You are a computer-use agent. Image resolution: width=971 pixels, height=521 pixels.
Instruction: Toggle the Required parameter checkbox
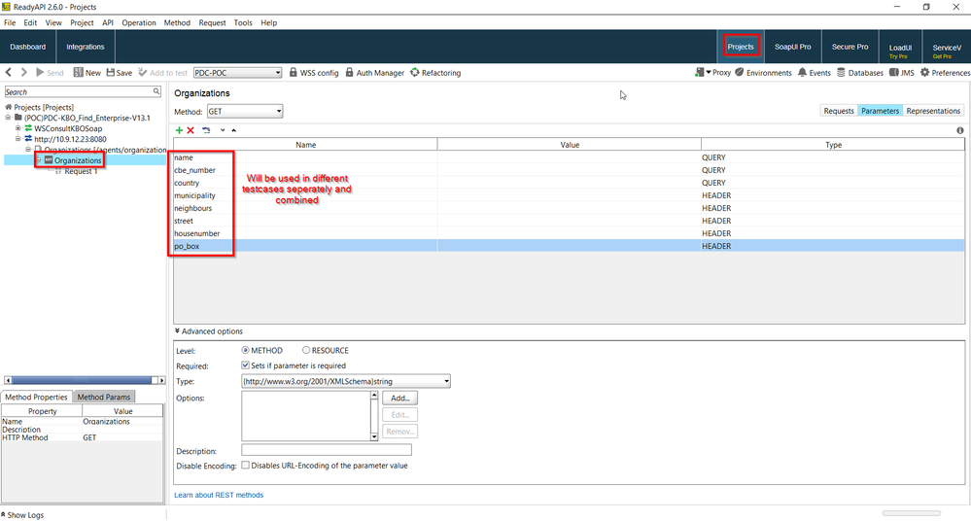(x=246, y=365)
